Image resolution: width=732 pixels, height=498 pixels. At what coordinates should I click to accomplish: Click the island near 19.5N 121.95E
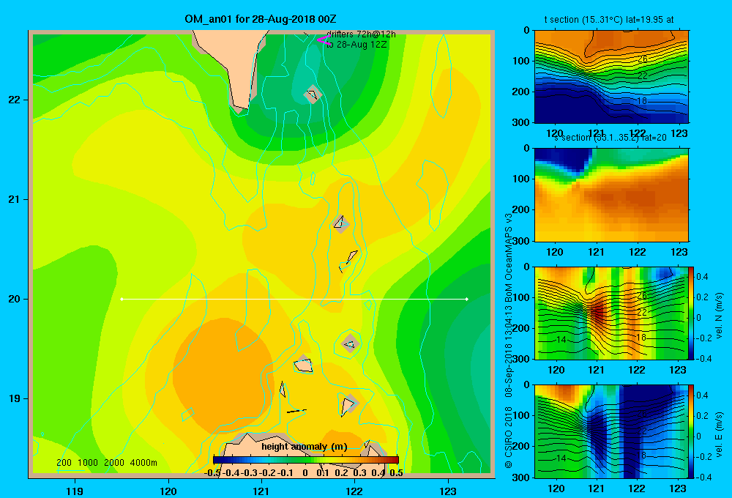(x=350, y=343)
